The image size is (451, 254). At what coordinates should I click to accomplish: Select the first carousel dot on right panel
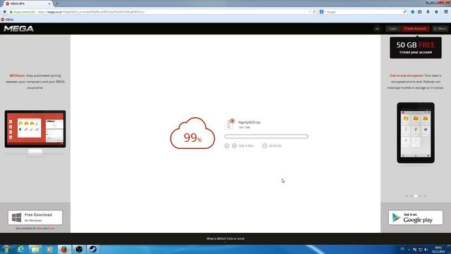pos(407,196)
